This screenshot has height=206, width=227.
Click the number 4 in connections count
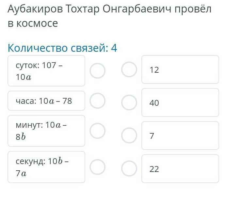114,48
